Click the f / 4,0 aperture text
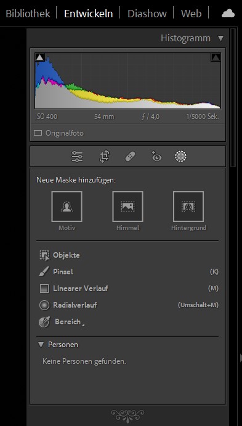Image resolution: width=242 pixels, height=426 pixels. [151, 117]
